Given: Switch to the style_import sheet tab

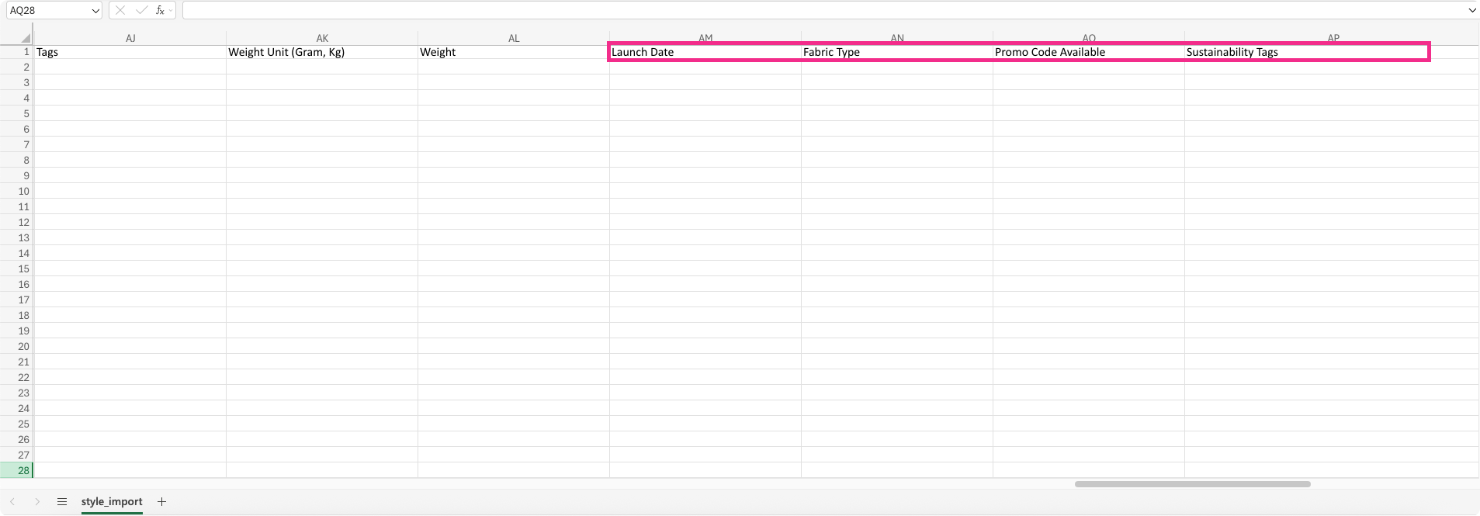Looking at the screenshot, I should pos(112,502).
